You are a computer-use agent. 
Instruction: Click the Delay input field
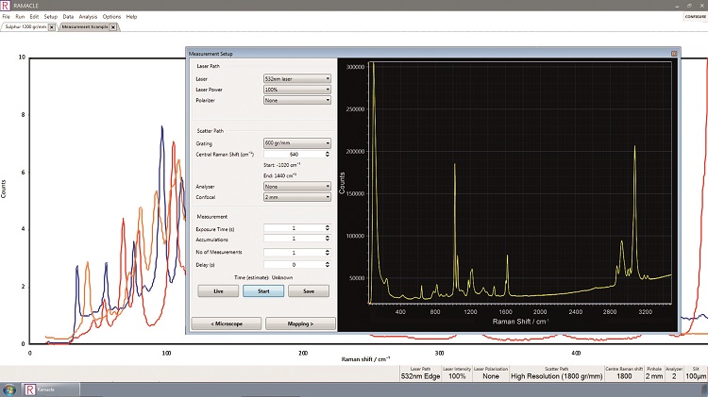click(x=294, y=265)
